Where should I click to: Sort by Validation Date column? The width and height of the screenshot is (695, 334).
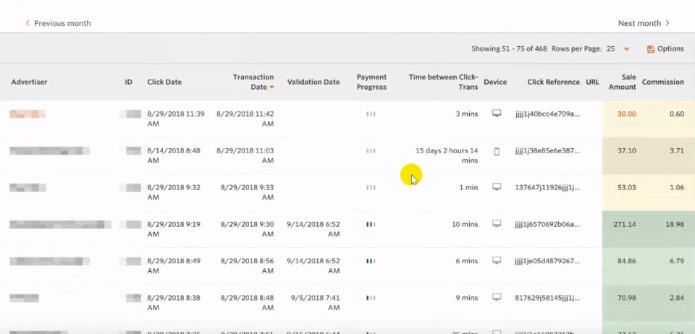pyautogui.click(x=313, y=82)
